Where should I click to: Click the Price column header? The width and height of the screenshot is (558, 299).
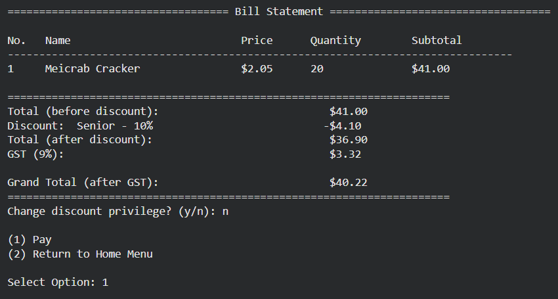(257, 40)
